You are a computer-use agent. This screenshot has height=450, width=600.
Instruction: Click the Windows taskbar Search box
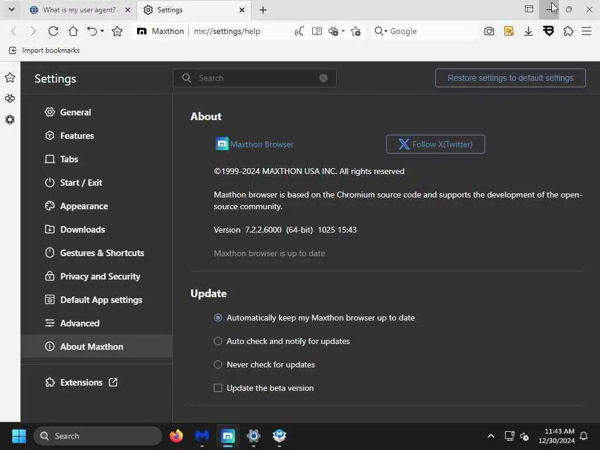[98, 436]
